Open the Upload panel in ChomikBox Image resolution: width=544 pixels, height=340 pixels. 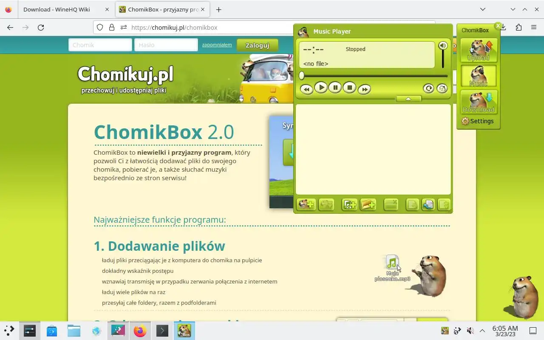point(479,50)
